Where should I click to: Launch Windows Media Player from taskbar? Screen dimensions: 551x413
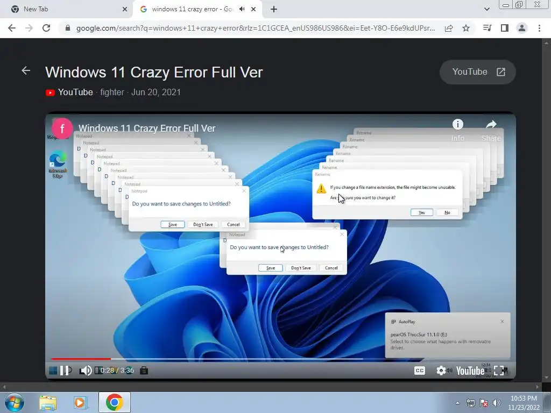(80, 402)
